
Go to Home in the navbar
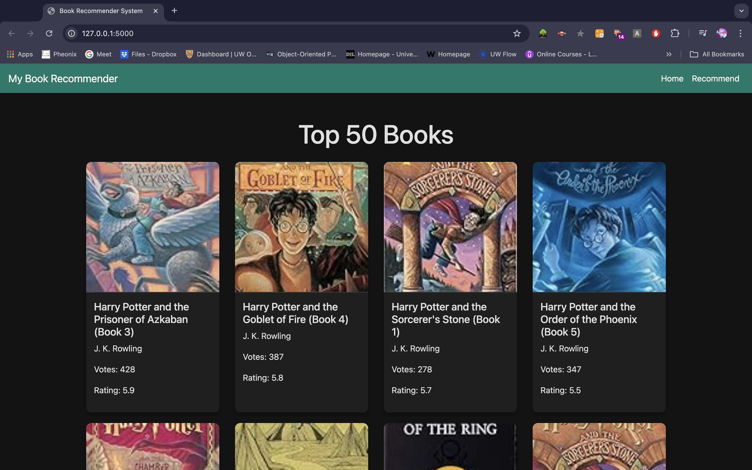[x=672, y=79]
